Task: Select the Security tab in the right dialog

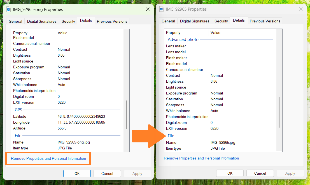Action: [221, 21]
